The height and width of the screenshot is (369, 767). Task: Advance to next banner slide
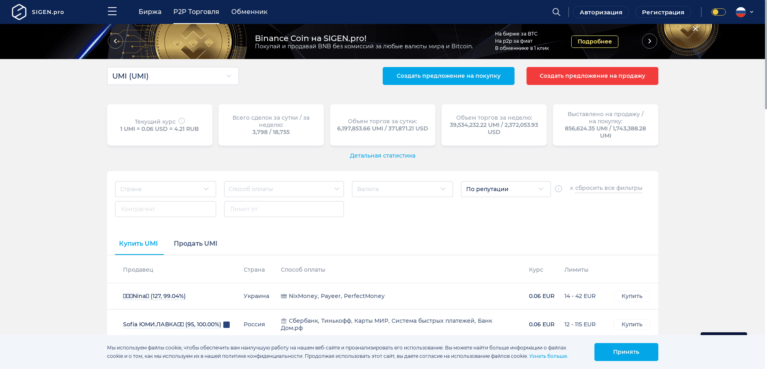[649, 41]
